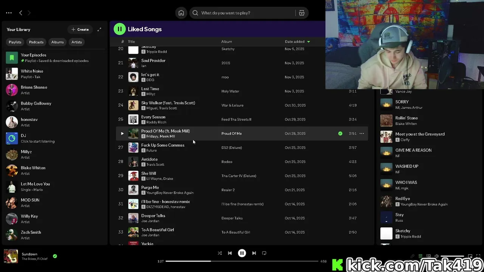This screenshot has height=272, width=484.
Task: Open Your Episodes bookmark icon
Action: coord(12,58)
